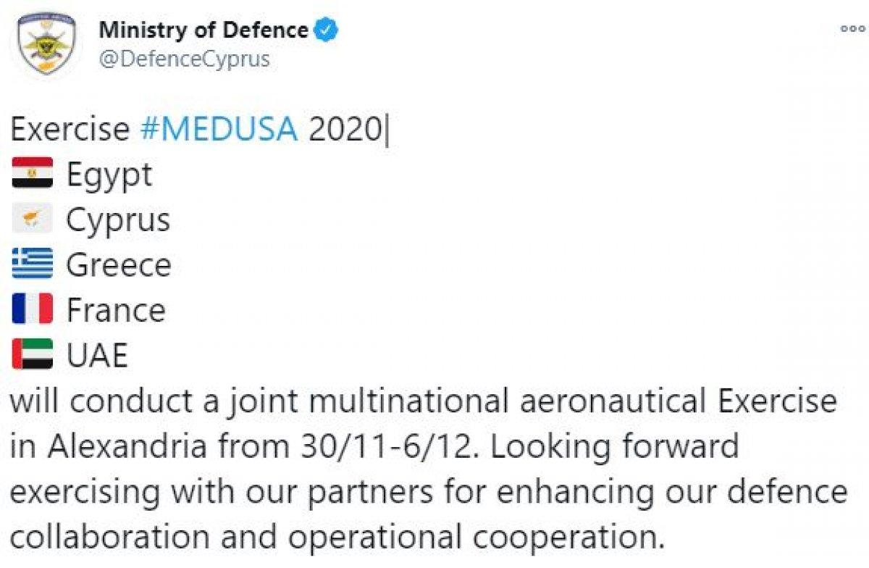Click the France country name text
Screen dimensions: 869x568
[x=116, y=310]
